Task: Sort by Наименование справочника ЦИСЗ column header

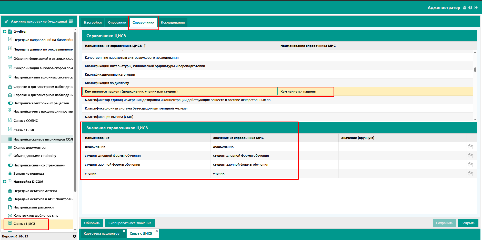Action: [113, 46]
